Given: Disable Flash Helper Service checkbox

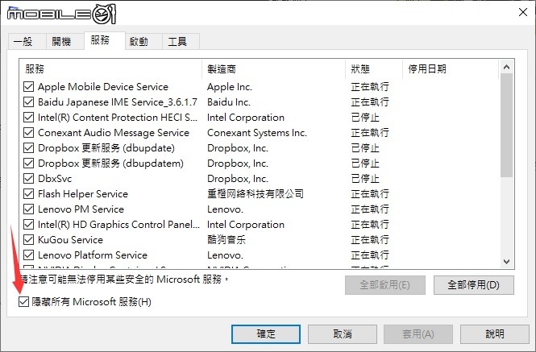Looking at the screenshot, I should 29,194.
